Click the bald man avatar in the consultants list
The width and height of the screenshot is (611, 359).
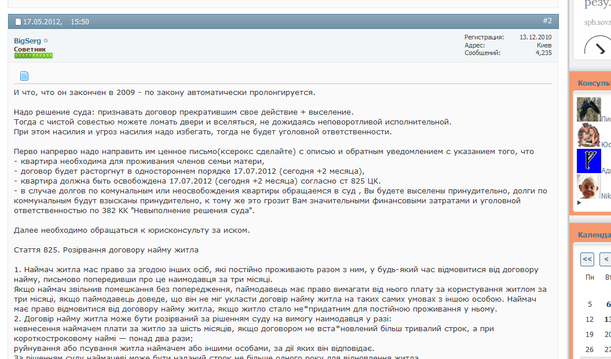(588, 186)
